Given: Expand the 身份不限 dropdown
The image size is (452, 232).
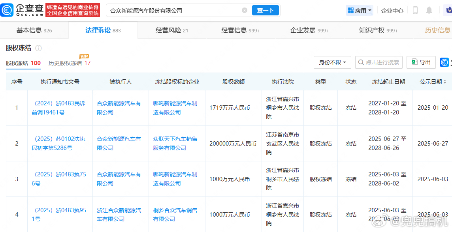Looking at the screenshot, I should pos(332,62).
